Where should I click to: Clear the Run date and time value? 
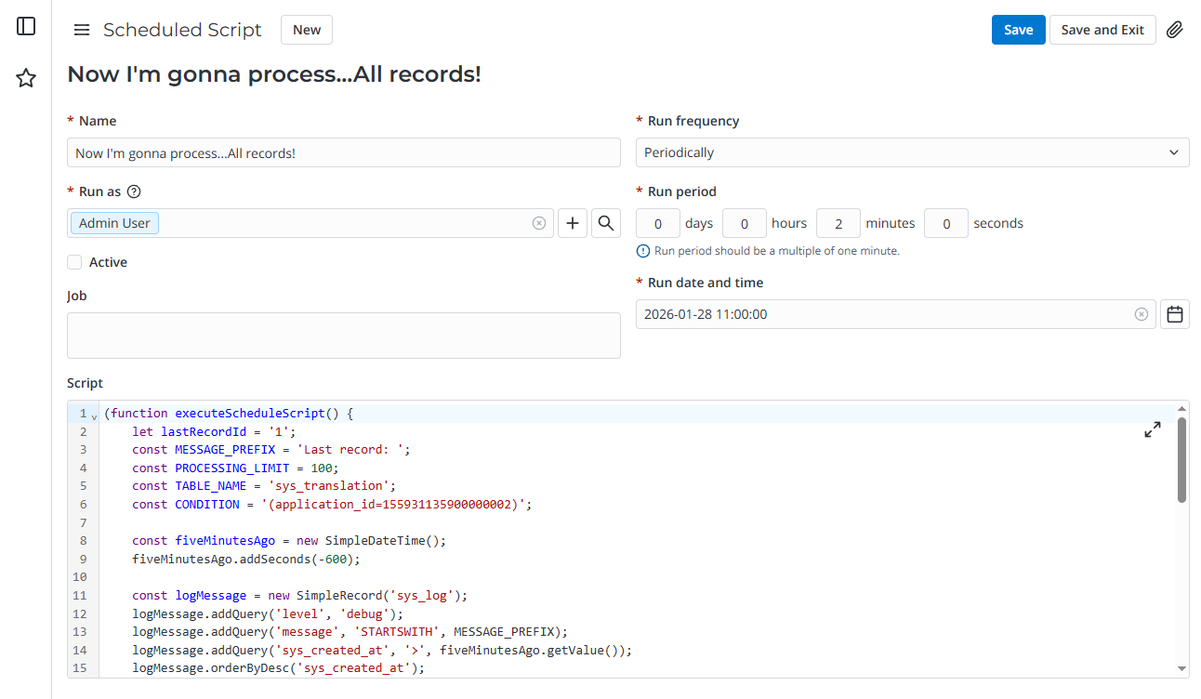tap(1141, 314)
